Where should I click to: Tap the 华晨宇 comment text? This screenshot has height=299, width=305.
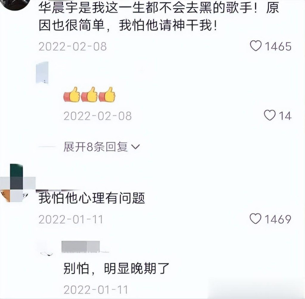pyautogui.click(x=159, y=17)
